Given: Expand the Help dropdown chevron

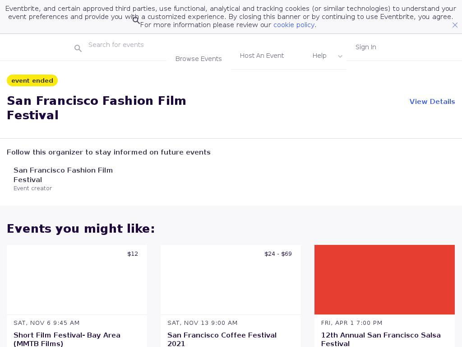Looking at the screenshot, I should (340, 56).
